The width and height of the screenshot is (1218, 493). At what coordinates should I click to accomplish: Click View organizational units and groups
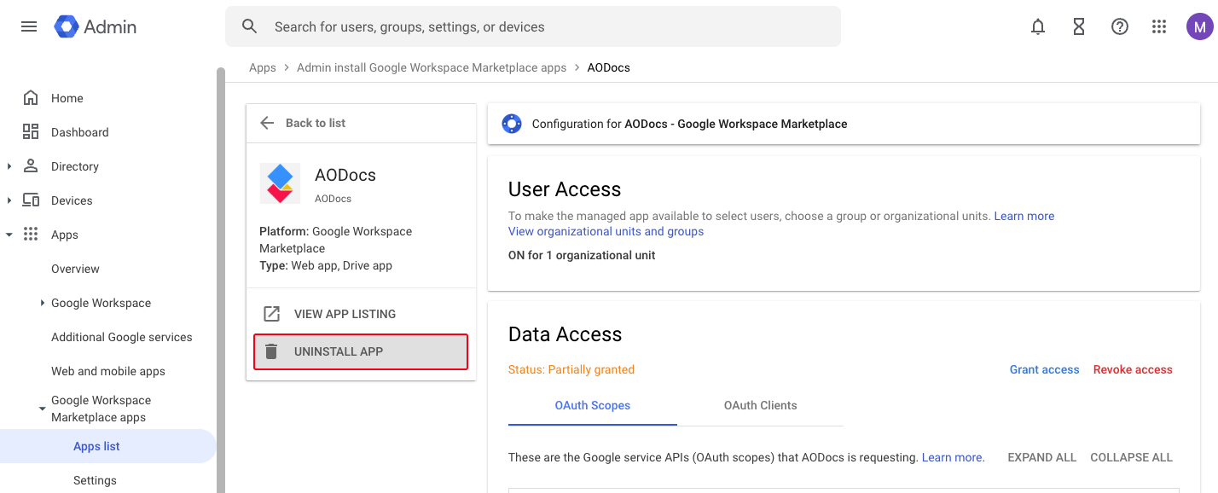(x=606, y=231)
